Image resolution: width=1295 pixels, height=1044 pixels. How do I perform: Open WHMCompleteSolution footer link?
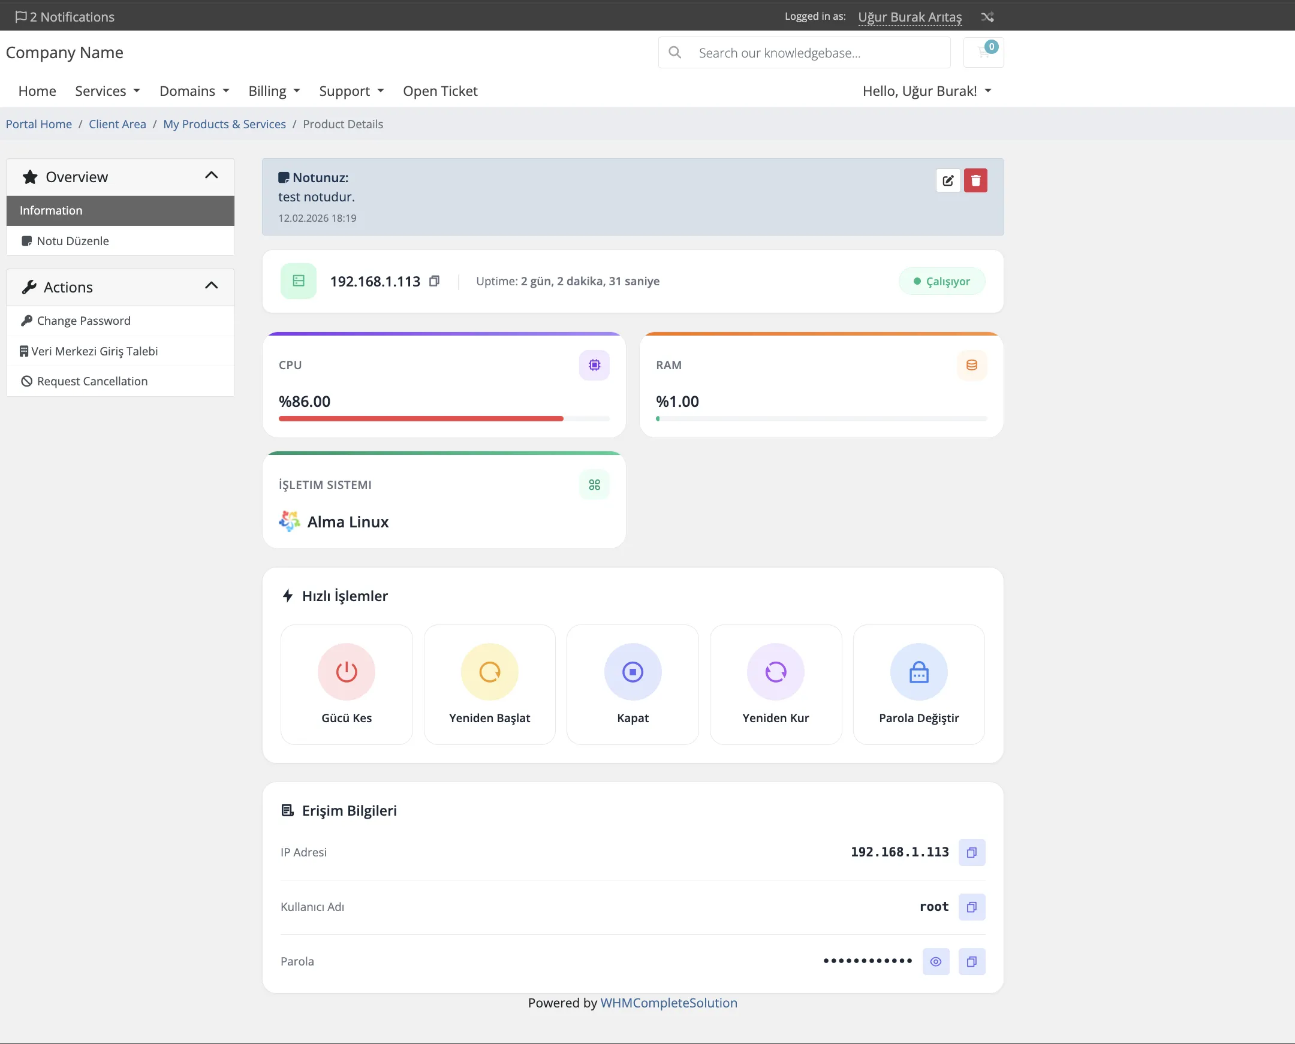[669, 1003]
